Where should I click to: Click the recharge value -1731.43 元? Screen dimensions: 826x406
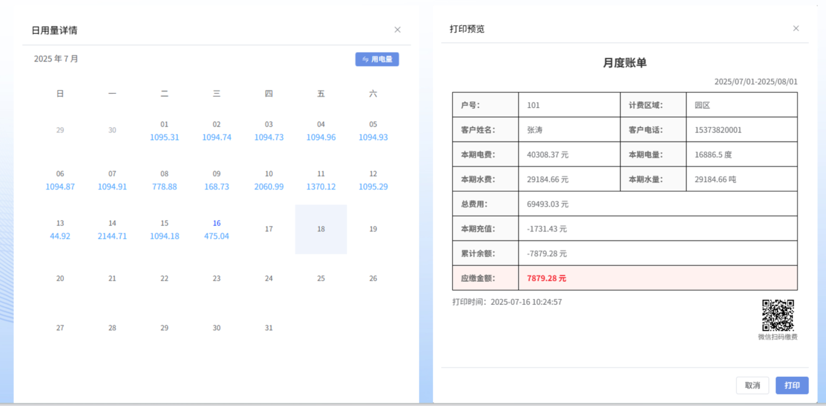coord(547,229)
